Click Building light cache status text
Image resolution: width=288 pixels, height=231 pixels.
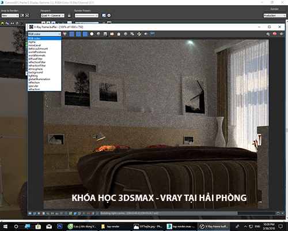pyautogui.click(x=129, y=213)
